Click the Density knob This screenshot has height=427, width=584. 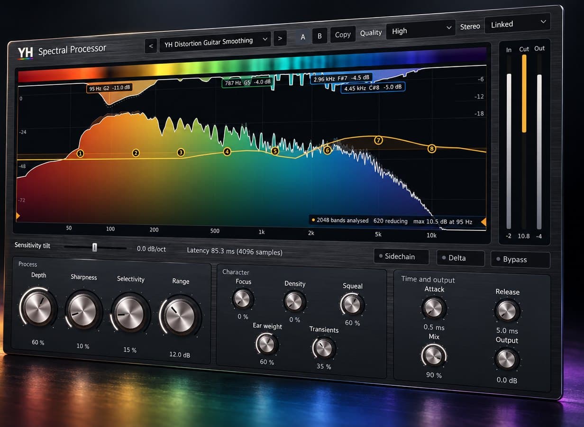pos(294,301)
